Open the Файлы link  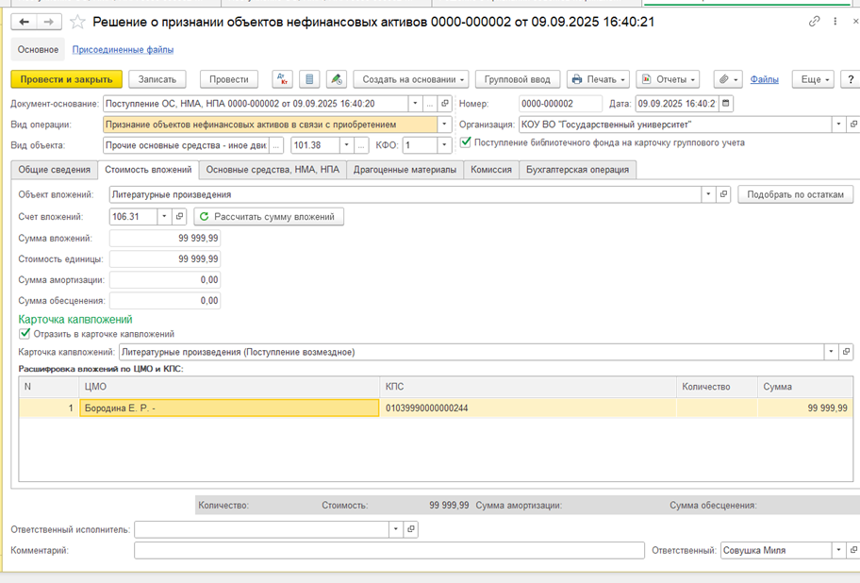tap(764, 79)
